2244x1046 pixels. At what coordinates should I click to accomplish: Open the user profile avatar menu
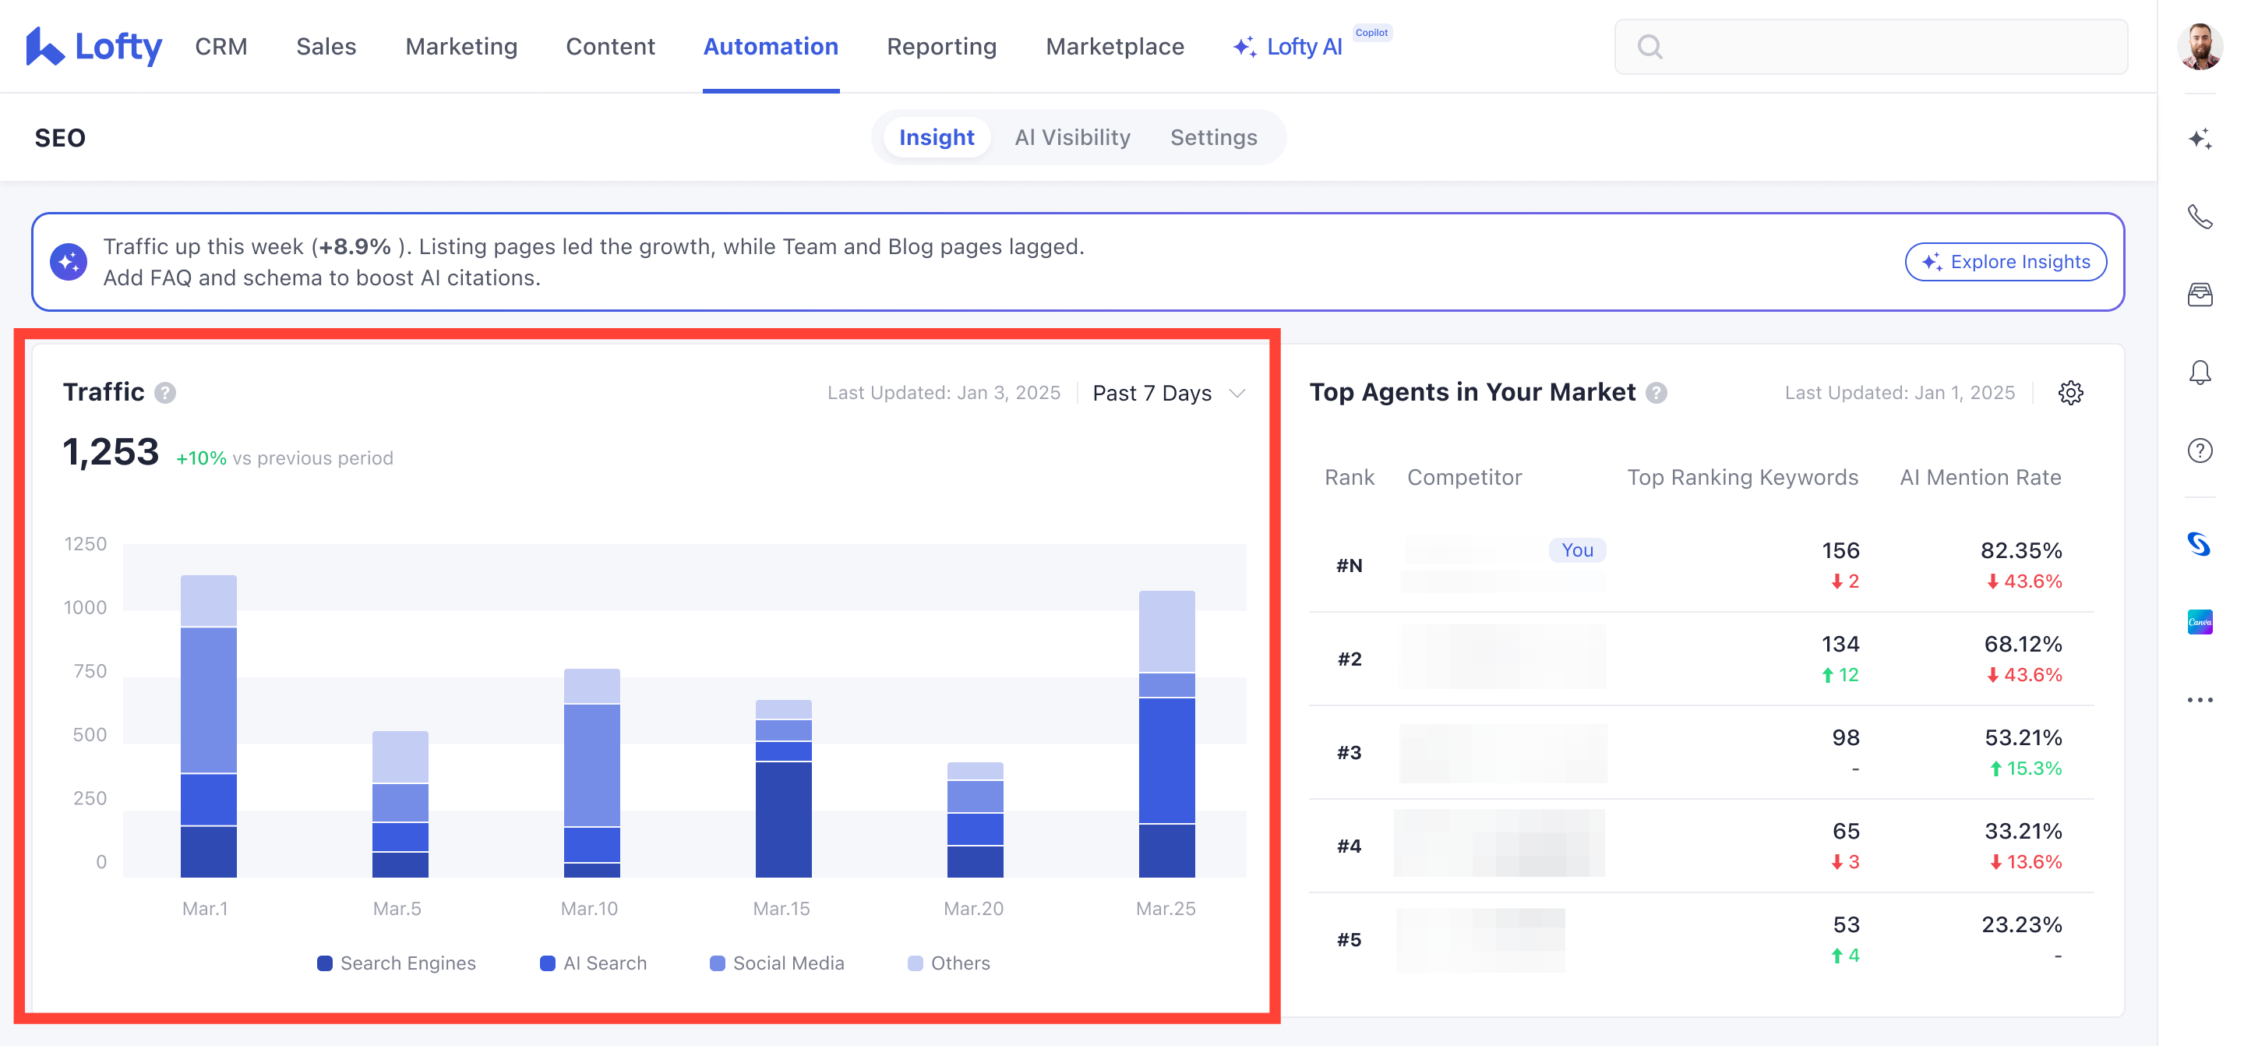point(2199,46)
